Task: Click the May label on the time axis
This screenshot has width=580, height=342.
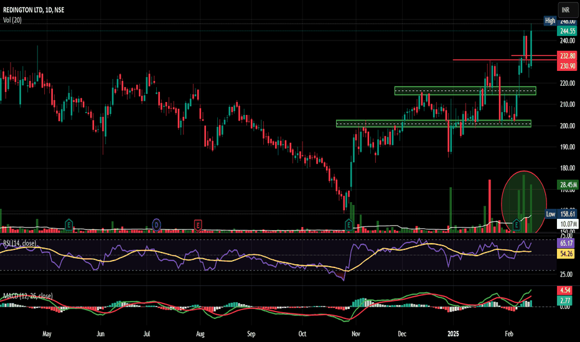Action: coord(47,334)
